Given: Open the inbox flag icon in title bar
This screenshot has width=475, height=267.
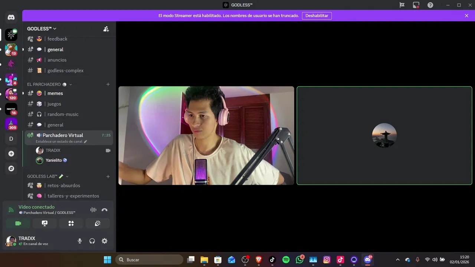Looking at the screenshot, I should coord(402,5).
